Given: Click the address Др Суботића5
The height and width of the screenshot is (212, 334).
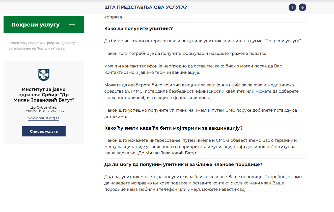Looking at the screenshot, I should pyautogui.click(x=44, y=107).
